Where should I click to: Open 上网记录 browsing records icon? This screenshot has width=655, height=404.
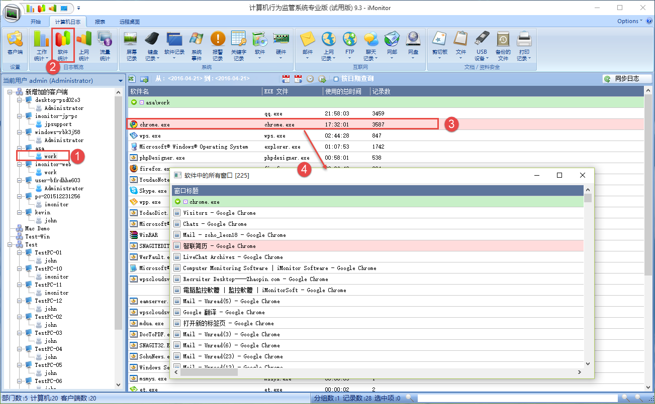328,45
